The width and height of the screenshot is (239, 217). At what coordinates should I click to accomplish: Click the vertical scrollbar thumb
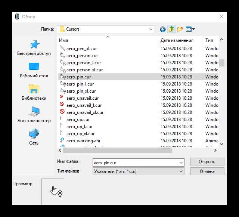click(x=221, y=63)
